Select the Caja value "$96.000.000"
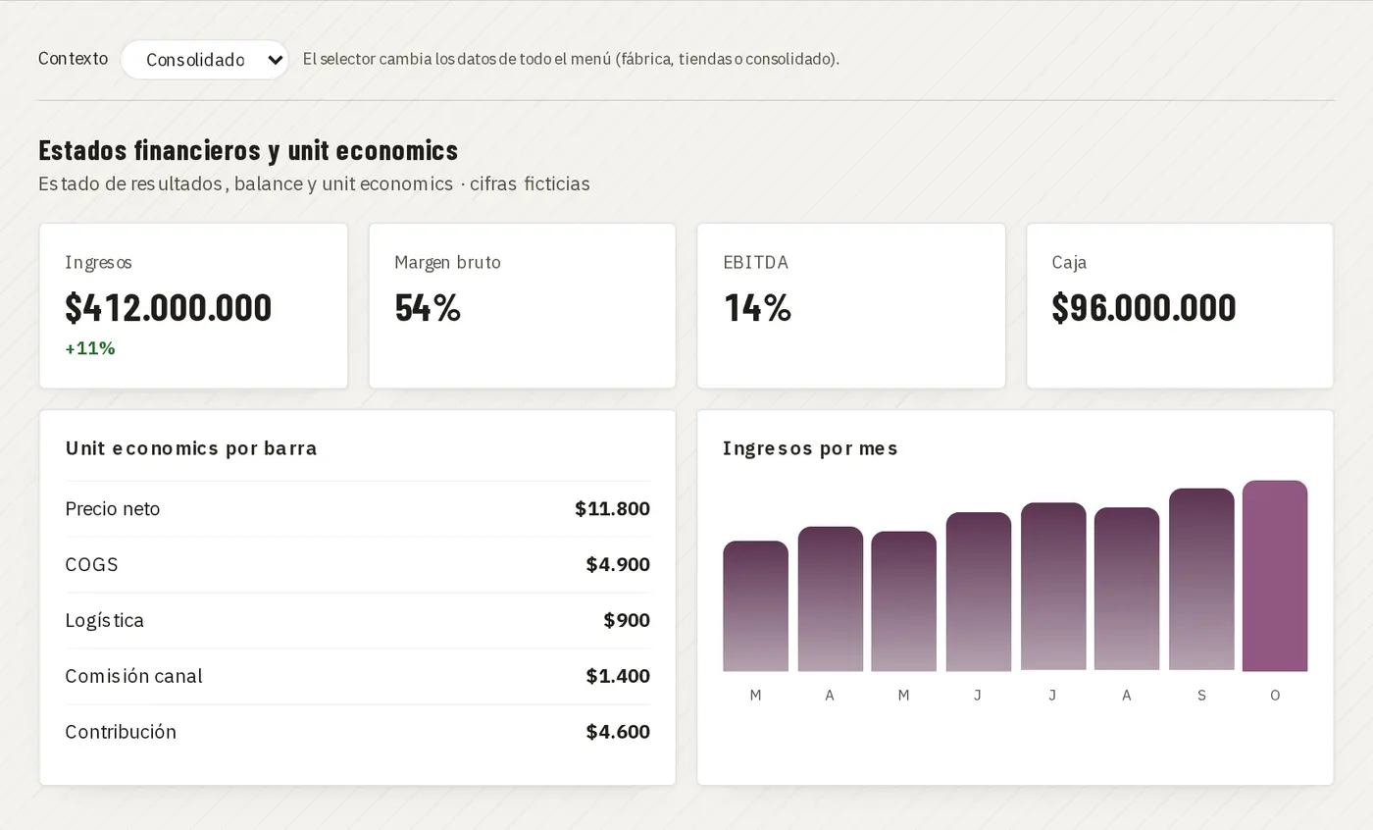The width and height of the screenshot is (1373, 830). [1144, 308]
